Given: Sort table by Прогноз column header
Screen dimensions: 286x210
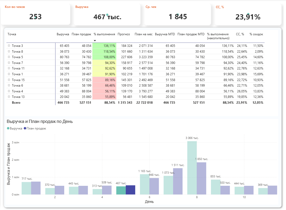Looking at the screenshot, I should coord(124,34).
